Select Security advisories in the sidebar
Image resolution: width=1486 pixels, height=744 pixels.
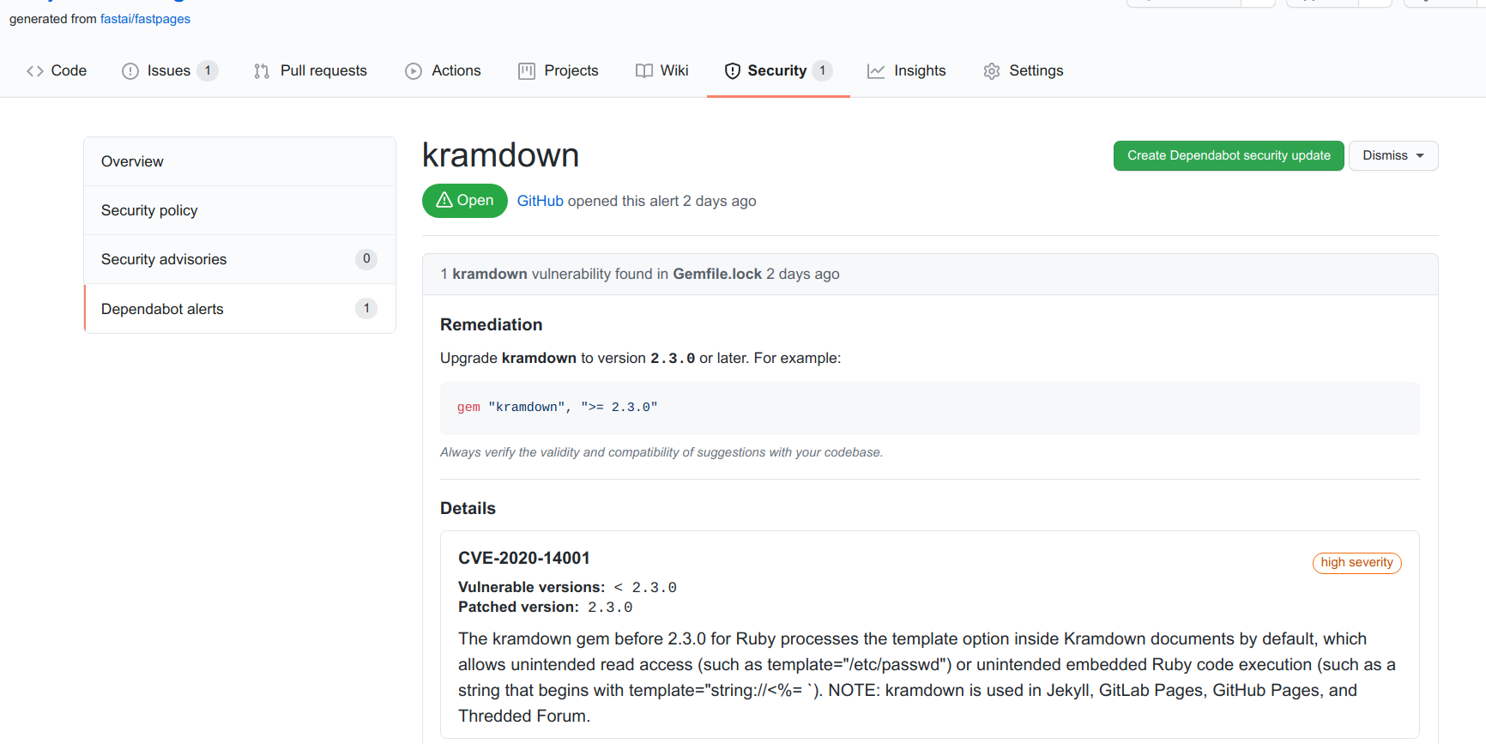[164, 258]
